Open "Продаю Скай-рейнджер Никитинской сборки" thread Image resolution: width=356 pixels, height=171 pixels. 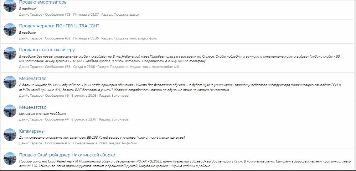coord(68,155)
